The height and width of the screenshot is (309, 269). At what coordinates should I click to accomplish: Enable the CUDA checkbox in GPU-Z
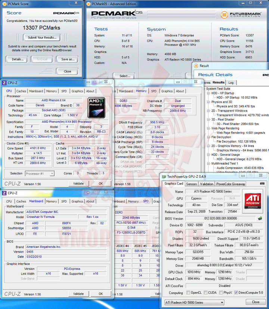205,293
